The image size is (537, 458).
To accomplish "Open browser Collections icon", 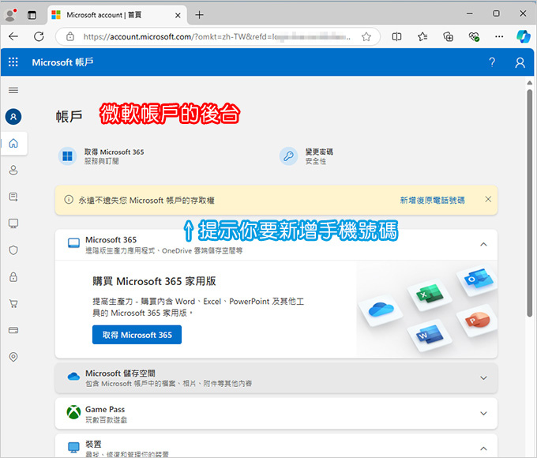I will coord(448,36).
